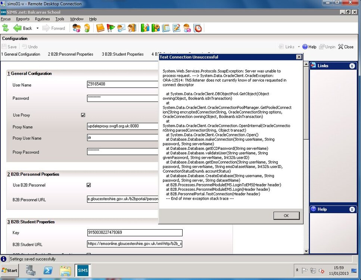The width and height of the screenshot is (361, 280).
Task: Click the Unpin button
Action: pos(327,47)
